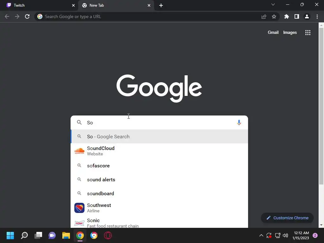Image resolution: width=324 pixels, height=243 pixels.
Task: Open Windows taskbar search
Action: click(24, 235)
